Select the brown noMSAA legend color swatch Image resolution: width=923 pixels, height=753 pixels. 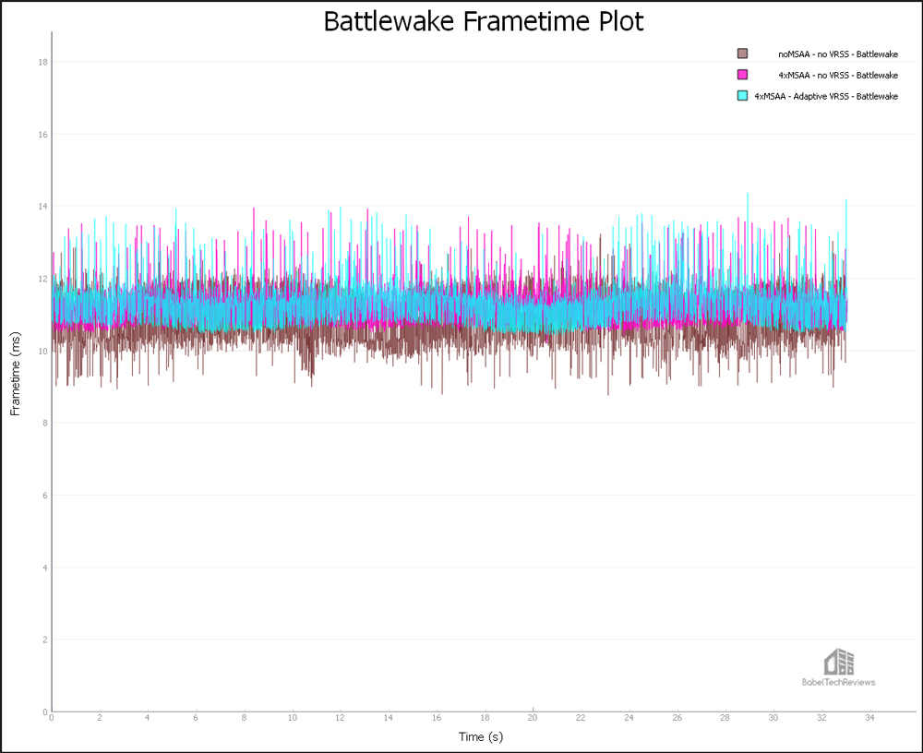click(743, 54)
